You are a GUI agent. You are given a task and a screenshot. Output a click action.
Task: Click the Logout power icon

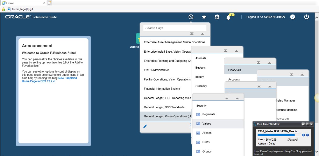click(306, 17)
